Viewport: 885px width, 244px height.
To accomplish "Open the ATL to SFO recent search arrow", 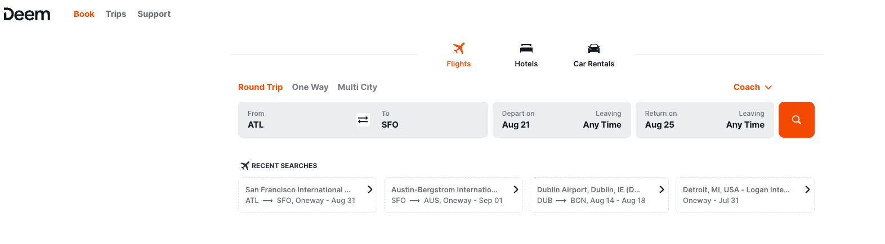I will (x=370, y=189).
